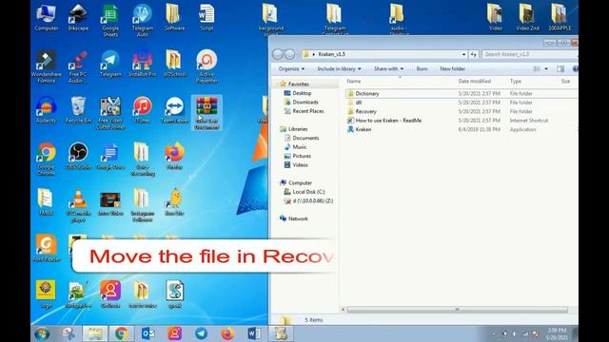Open the TeamViewer desktop shortcut
Viewport: 609px width, 342px height.
point(175,110)
